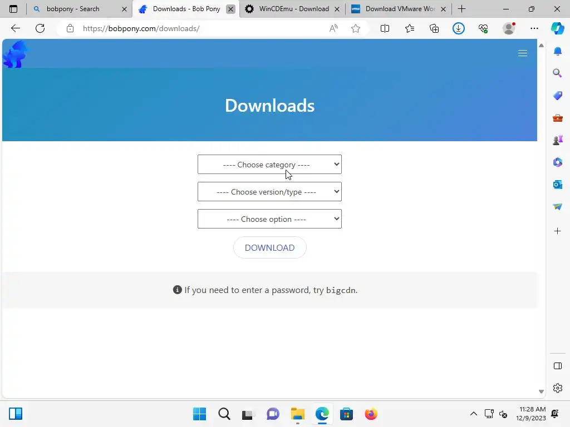
Task: Open sidebar Outlook icon
Action: tap(558, 185)
